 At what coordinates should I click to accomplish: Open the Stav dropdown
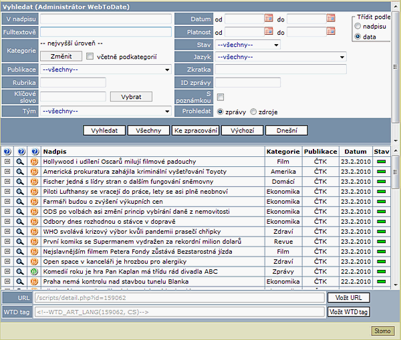pos(247,45)
